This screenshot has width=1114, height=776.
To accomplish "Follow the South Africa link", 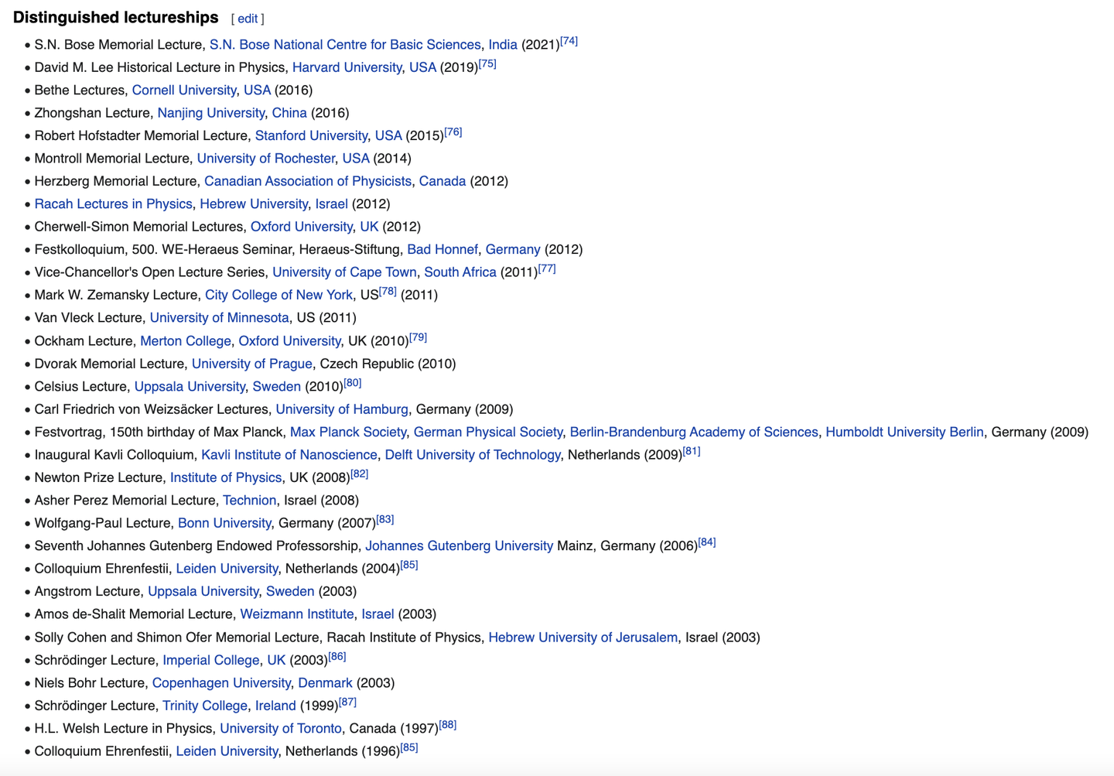I will pos(460,272).
